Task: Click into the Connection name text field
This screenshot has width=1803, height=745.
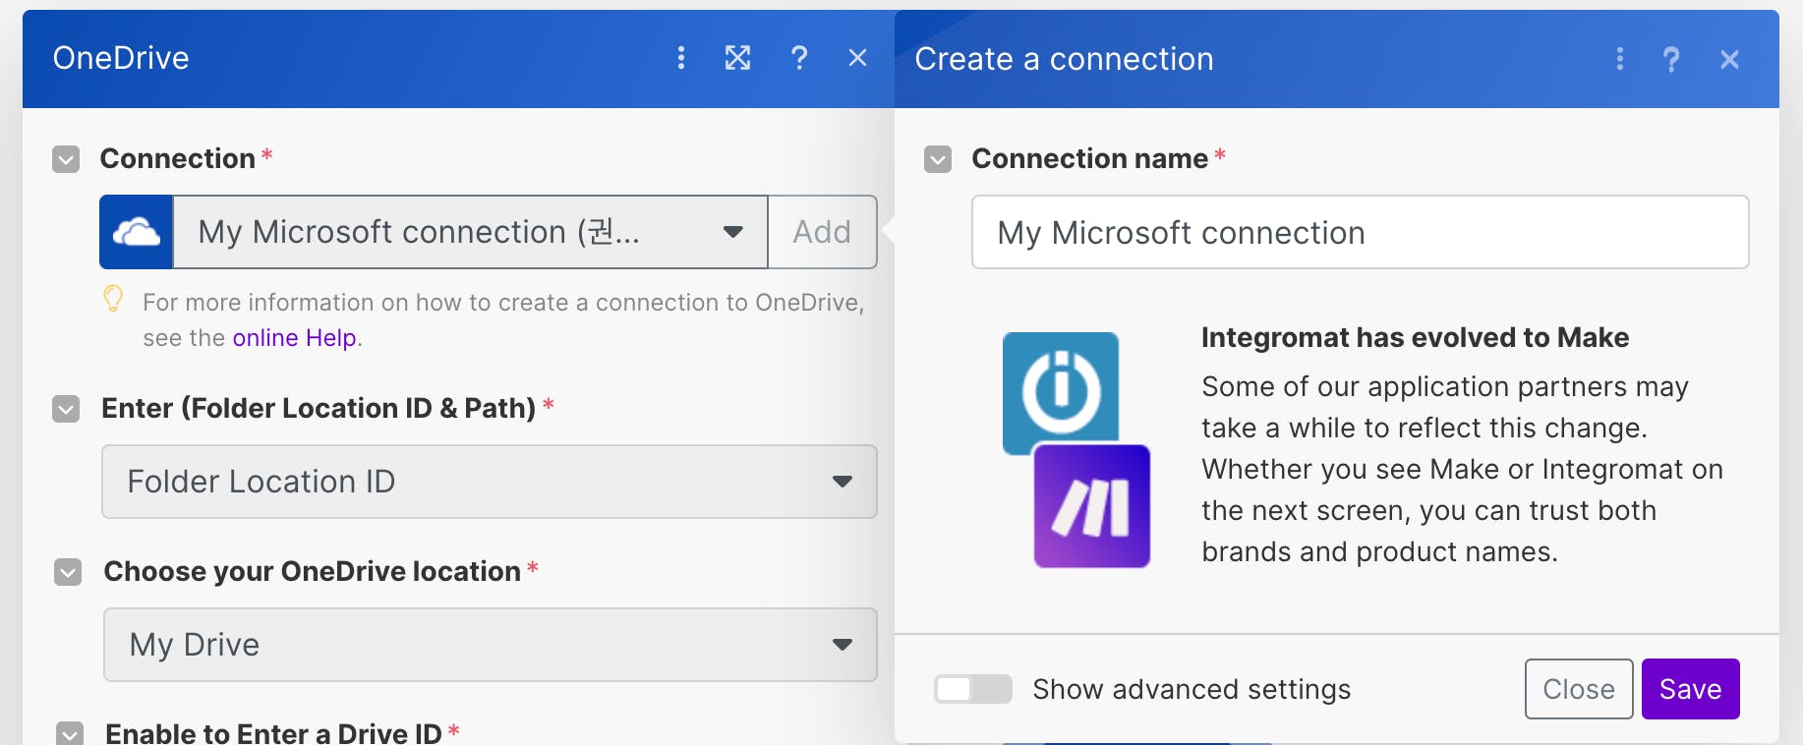Action: coord(1360,233)
